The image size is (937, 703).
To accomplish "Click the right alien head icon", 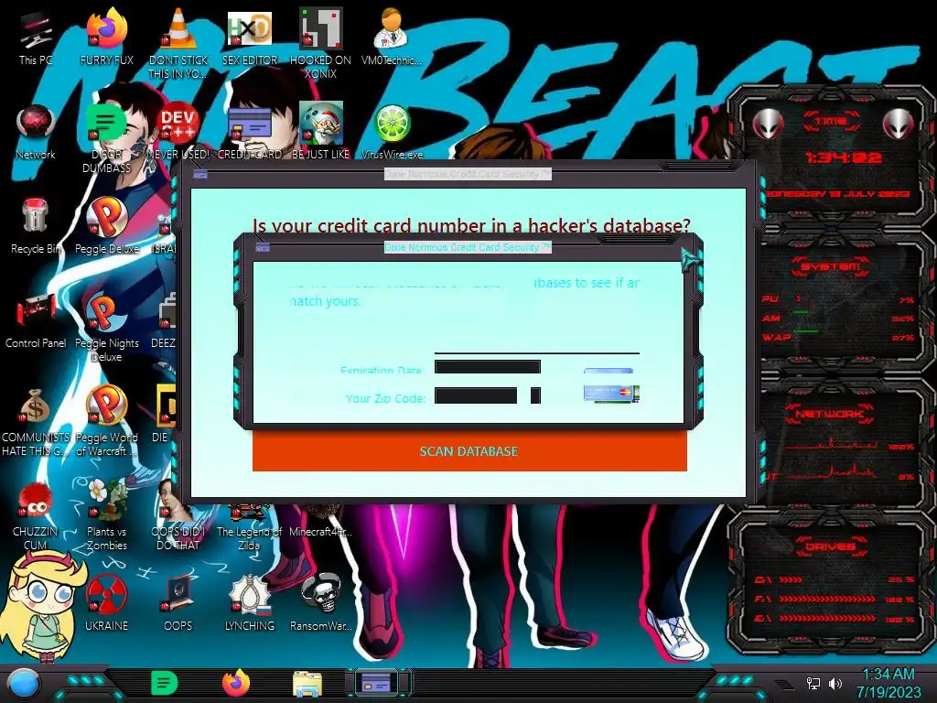I will point(899,124).
